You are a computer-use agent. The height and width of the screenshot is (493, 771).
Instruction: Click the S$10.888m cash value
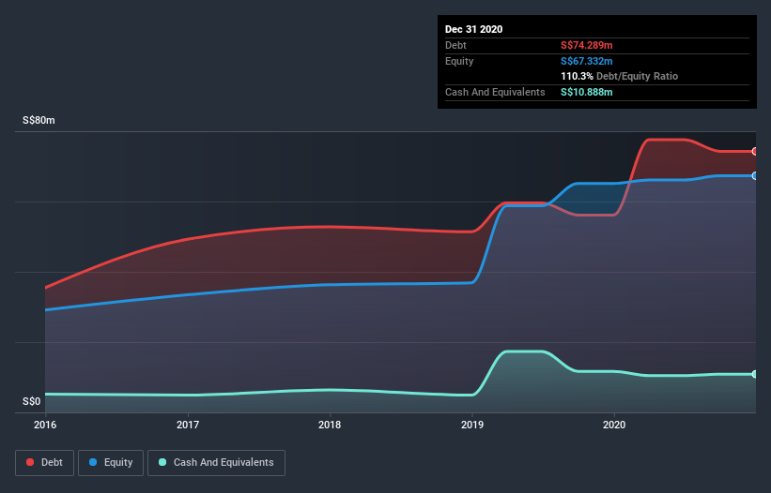pos(587,92)
